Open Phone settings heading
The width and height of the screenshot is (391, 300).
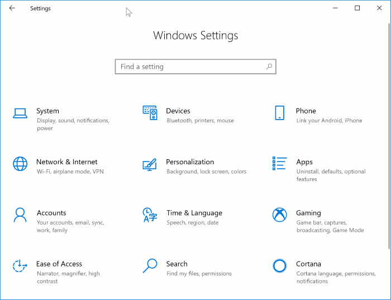pyautogui.click(x=306, y=111)
